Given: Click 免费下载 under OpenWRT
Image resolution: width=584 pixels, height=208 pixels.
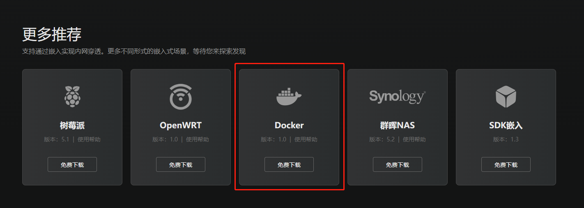Looking at the screenshot, I should pyautogui.click(x=181, y=164).
